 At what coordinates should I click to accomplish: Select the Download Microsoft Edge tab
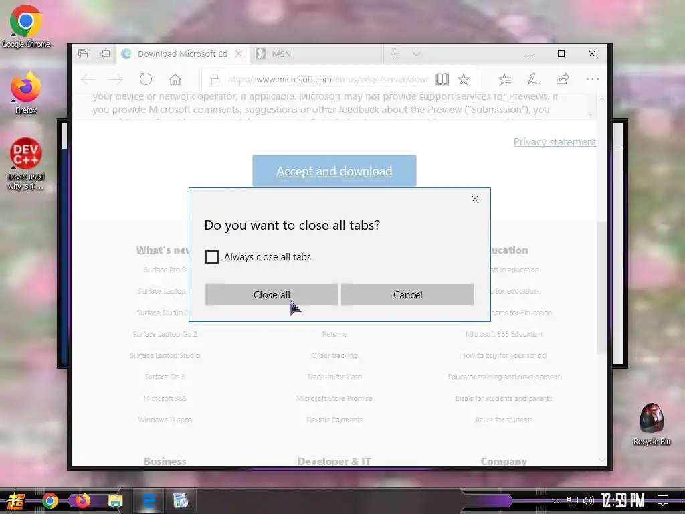182,54
